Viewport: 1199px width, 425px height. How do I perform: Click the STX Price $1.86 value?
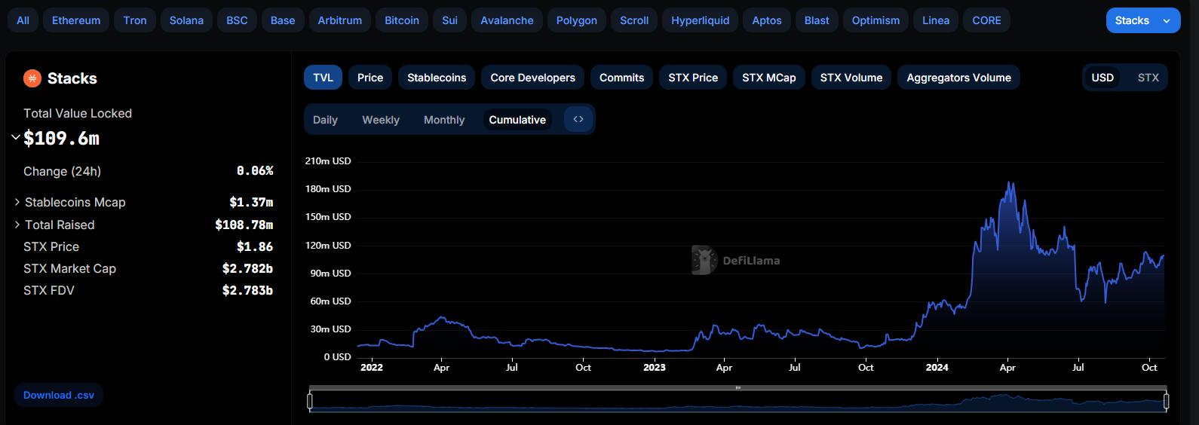255,246
